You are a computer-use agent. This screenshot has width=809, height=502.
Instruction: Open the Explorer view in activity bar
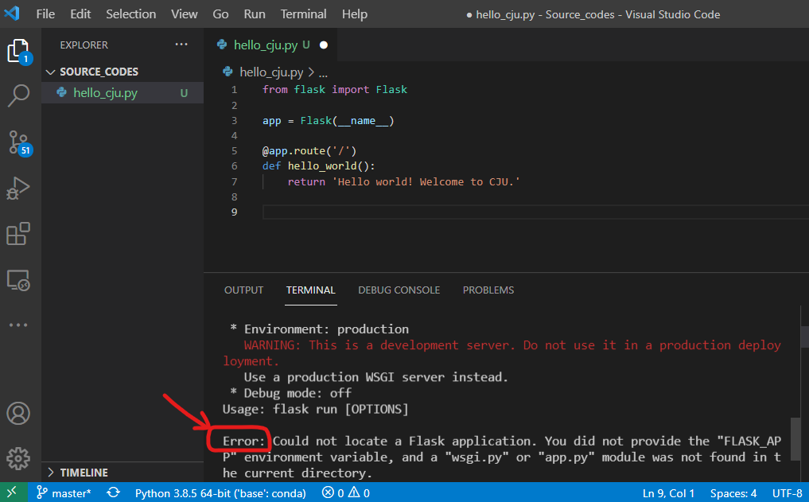pyautogui.click(x=19, y=52)
